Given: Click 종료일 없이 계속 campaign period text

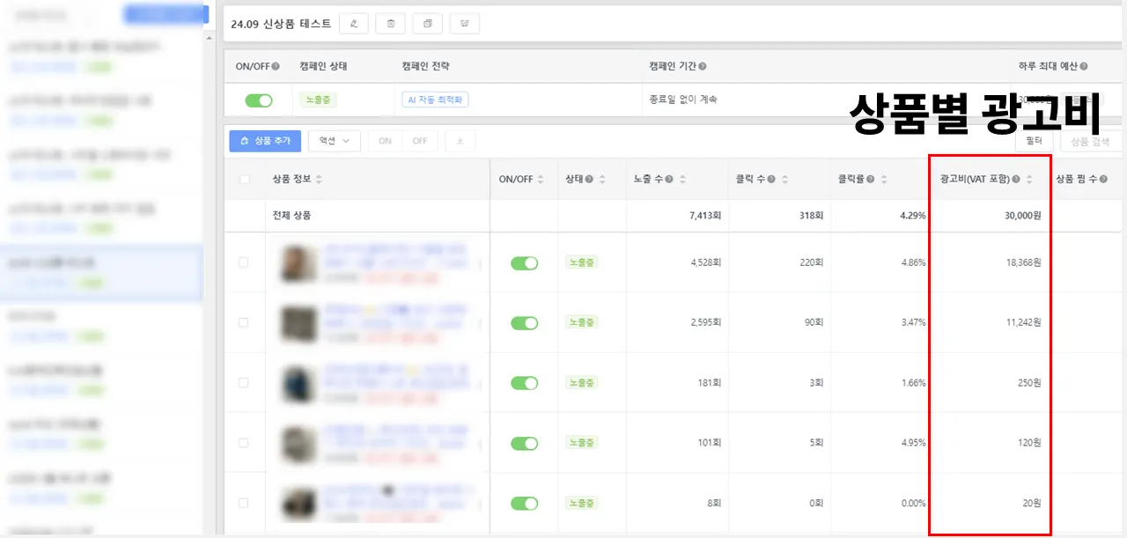Looking at the screenshot, I should point(683,99).
